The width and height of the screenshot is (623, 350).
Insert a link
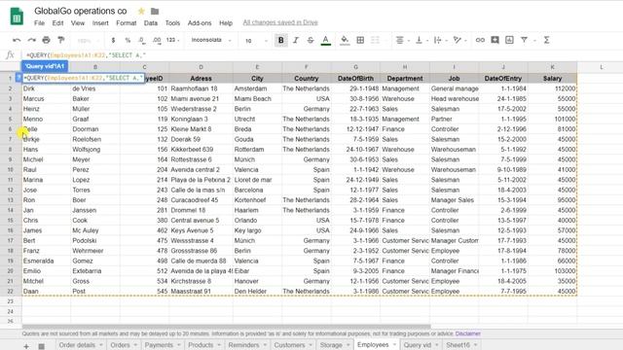coord(480,40)
